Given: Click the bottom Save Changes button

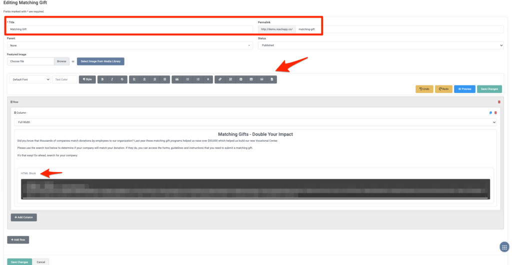Looking at the screenshot, I should click(x=19, y=262).
